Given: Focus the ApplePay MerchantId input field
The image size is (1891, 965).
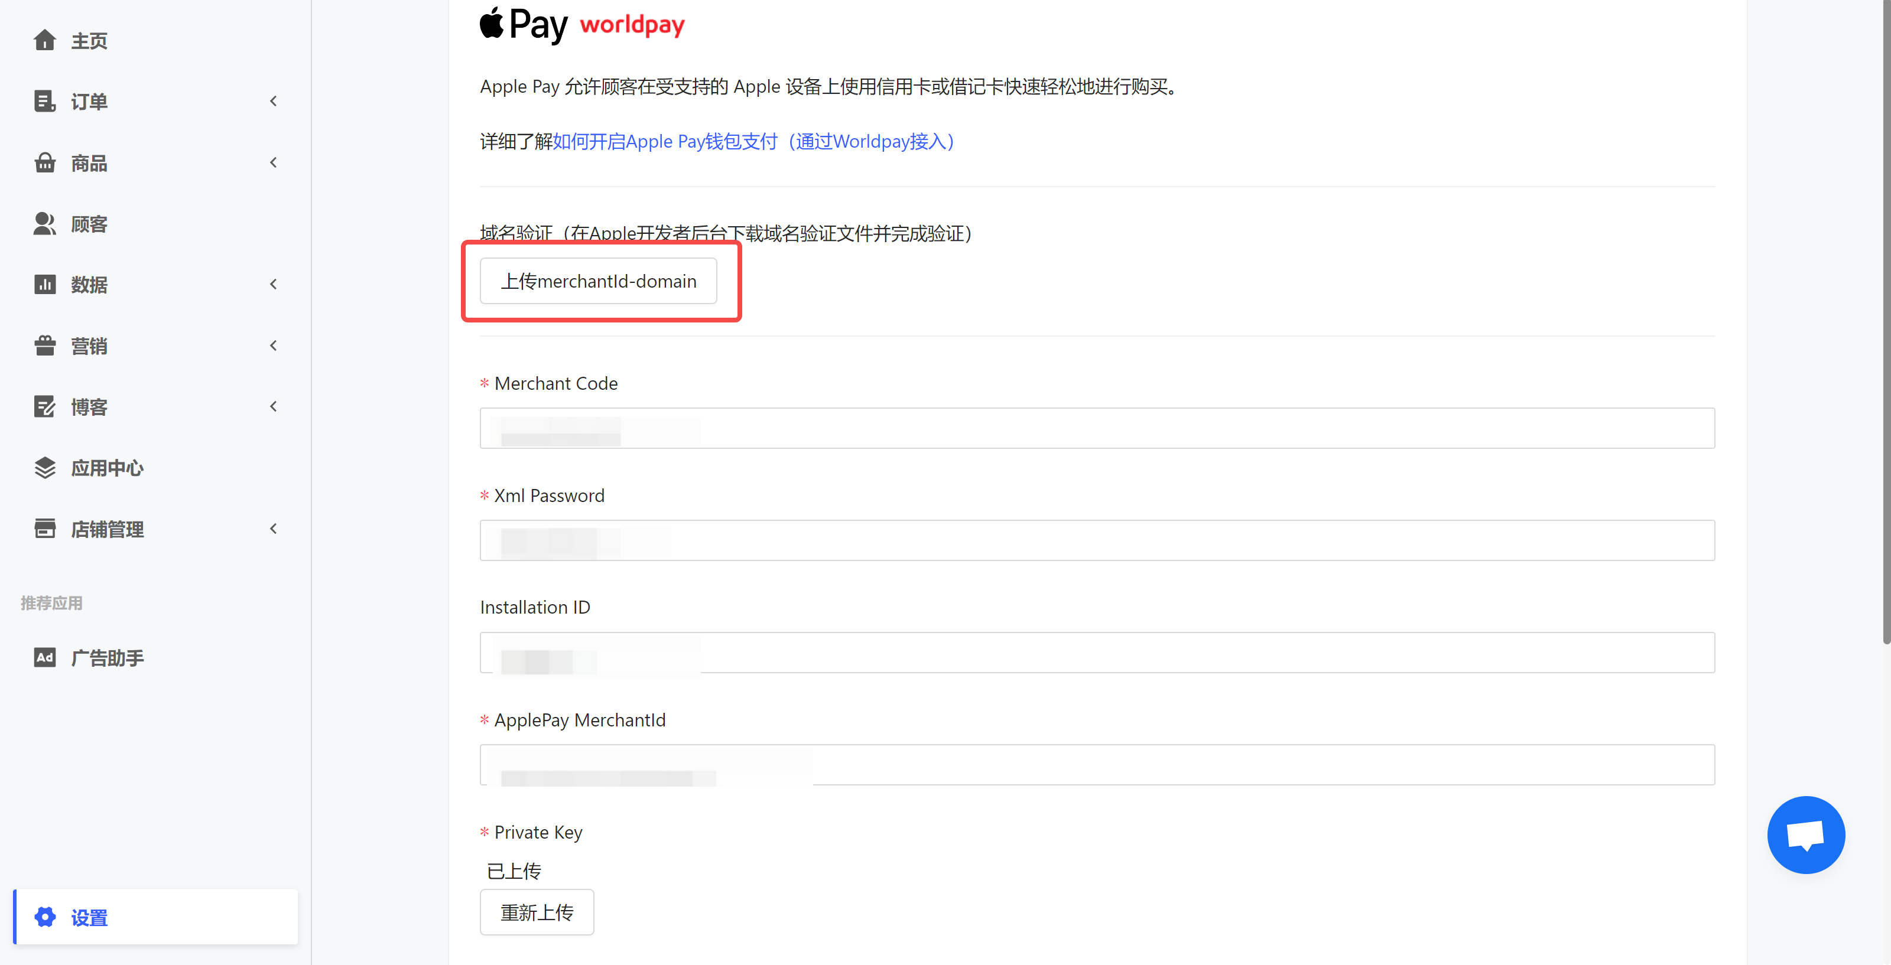Looking at the screenshot, I should pyautogui.click(x=1097, y=765).
